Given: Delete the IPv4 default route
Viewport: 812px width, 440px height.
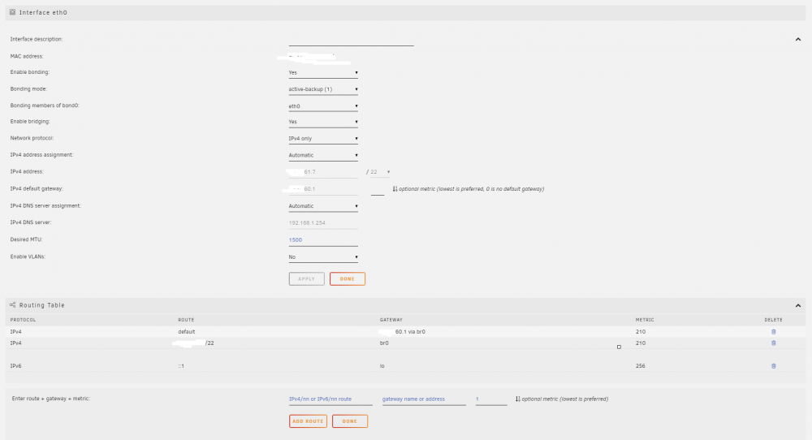Looking at the screenshot, I should click(773, 332).
